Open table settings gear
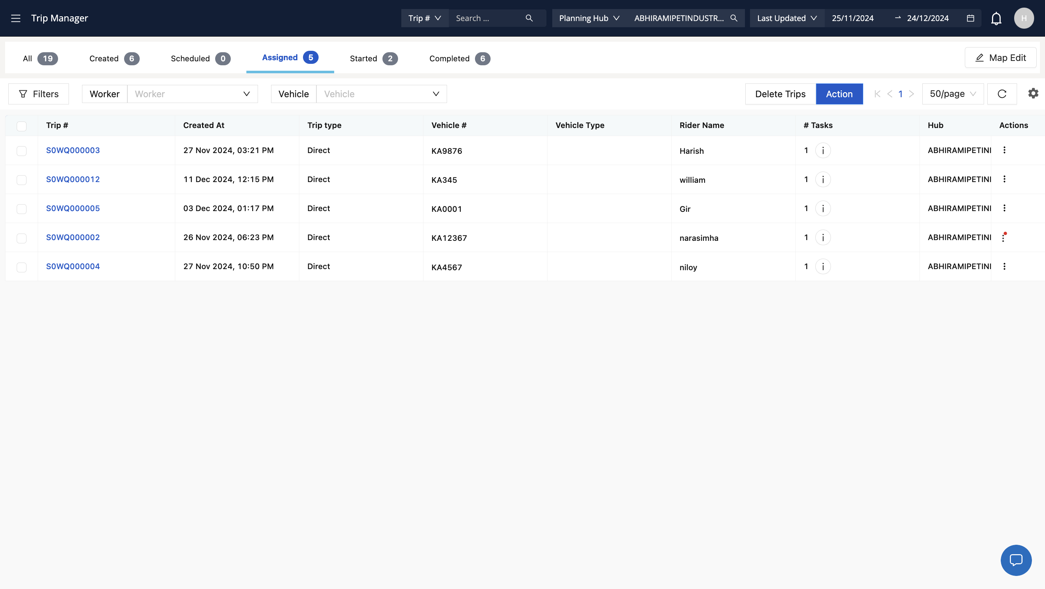The image size is (1045, 589). (x=1033, y=94)
